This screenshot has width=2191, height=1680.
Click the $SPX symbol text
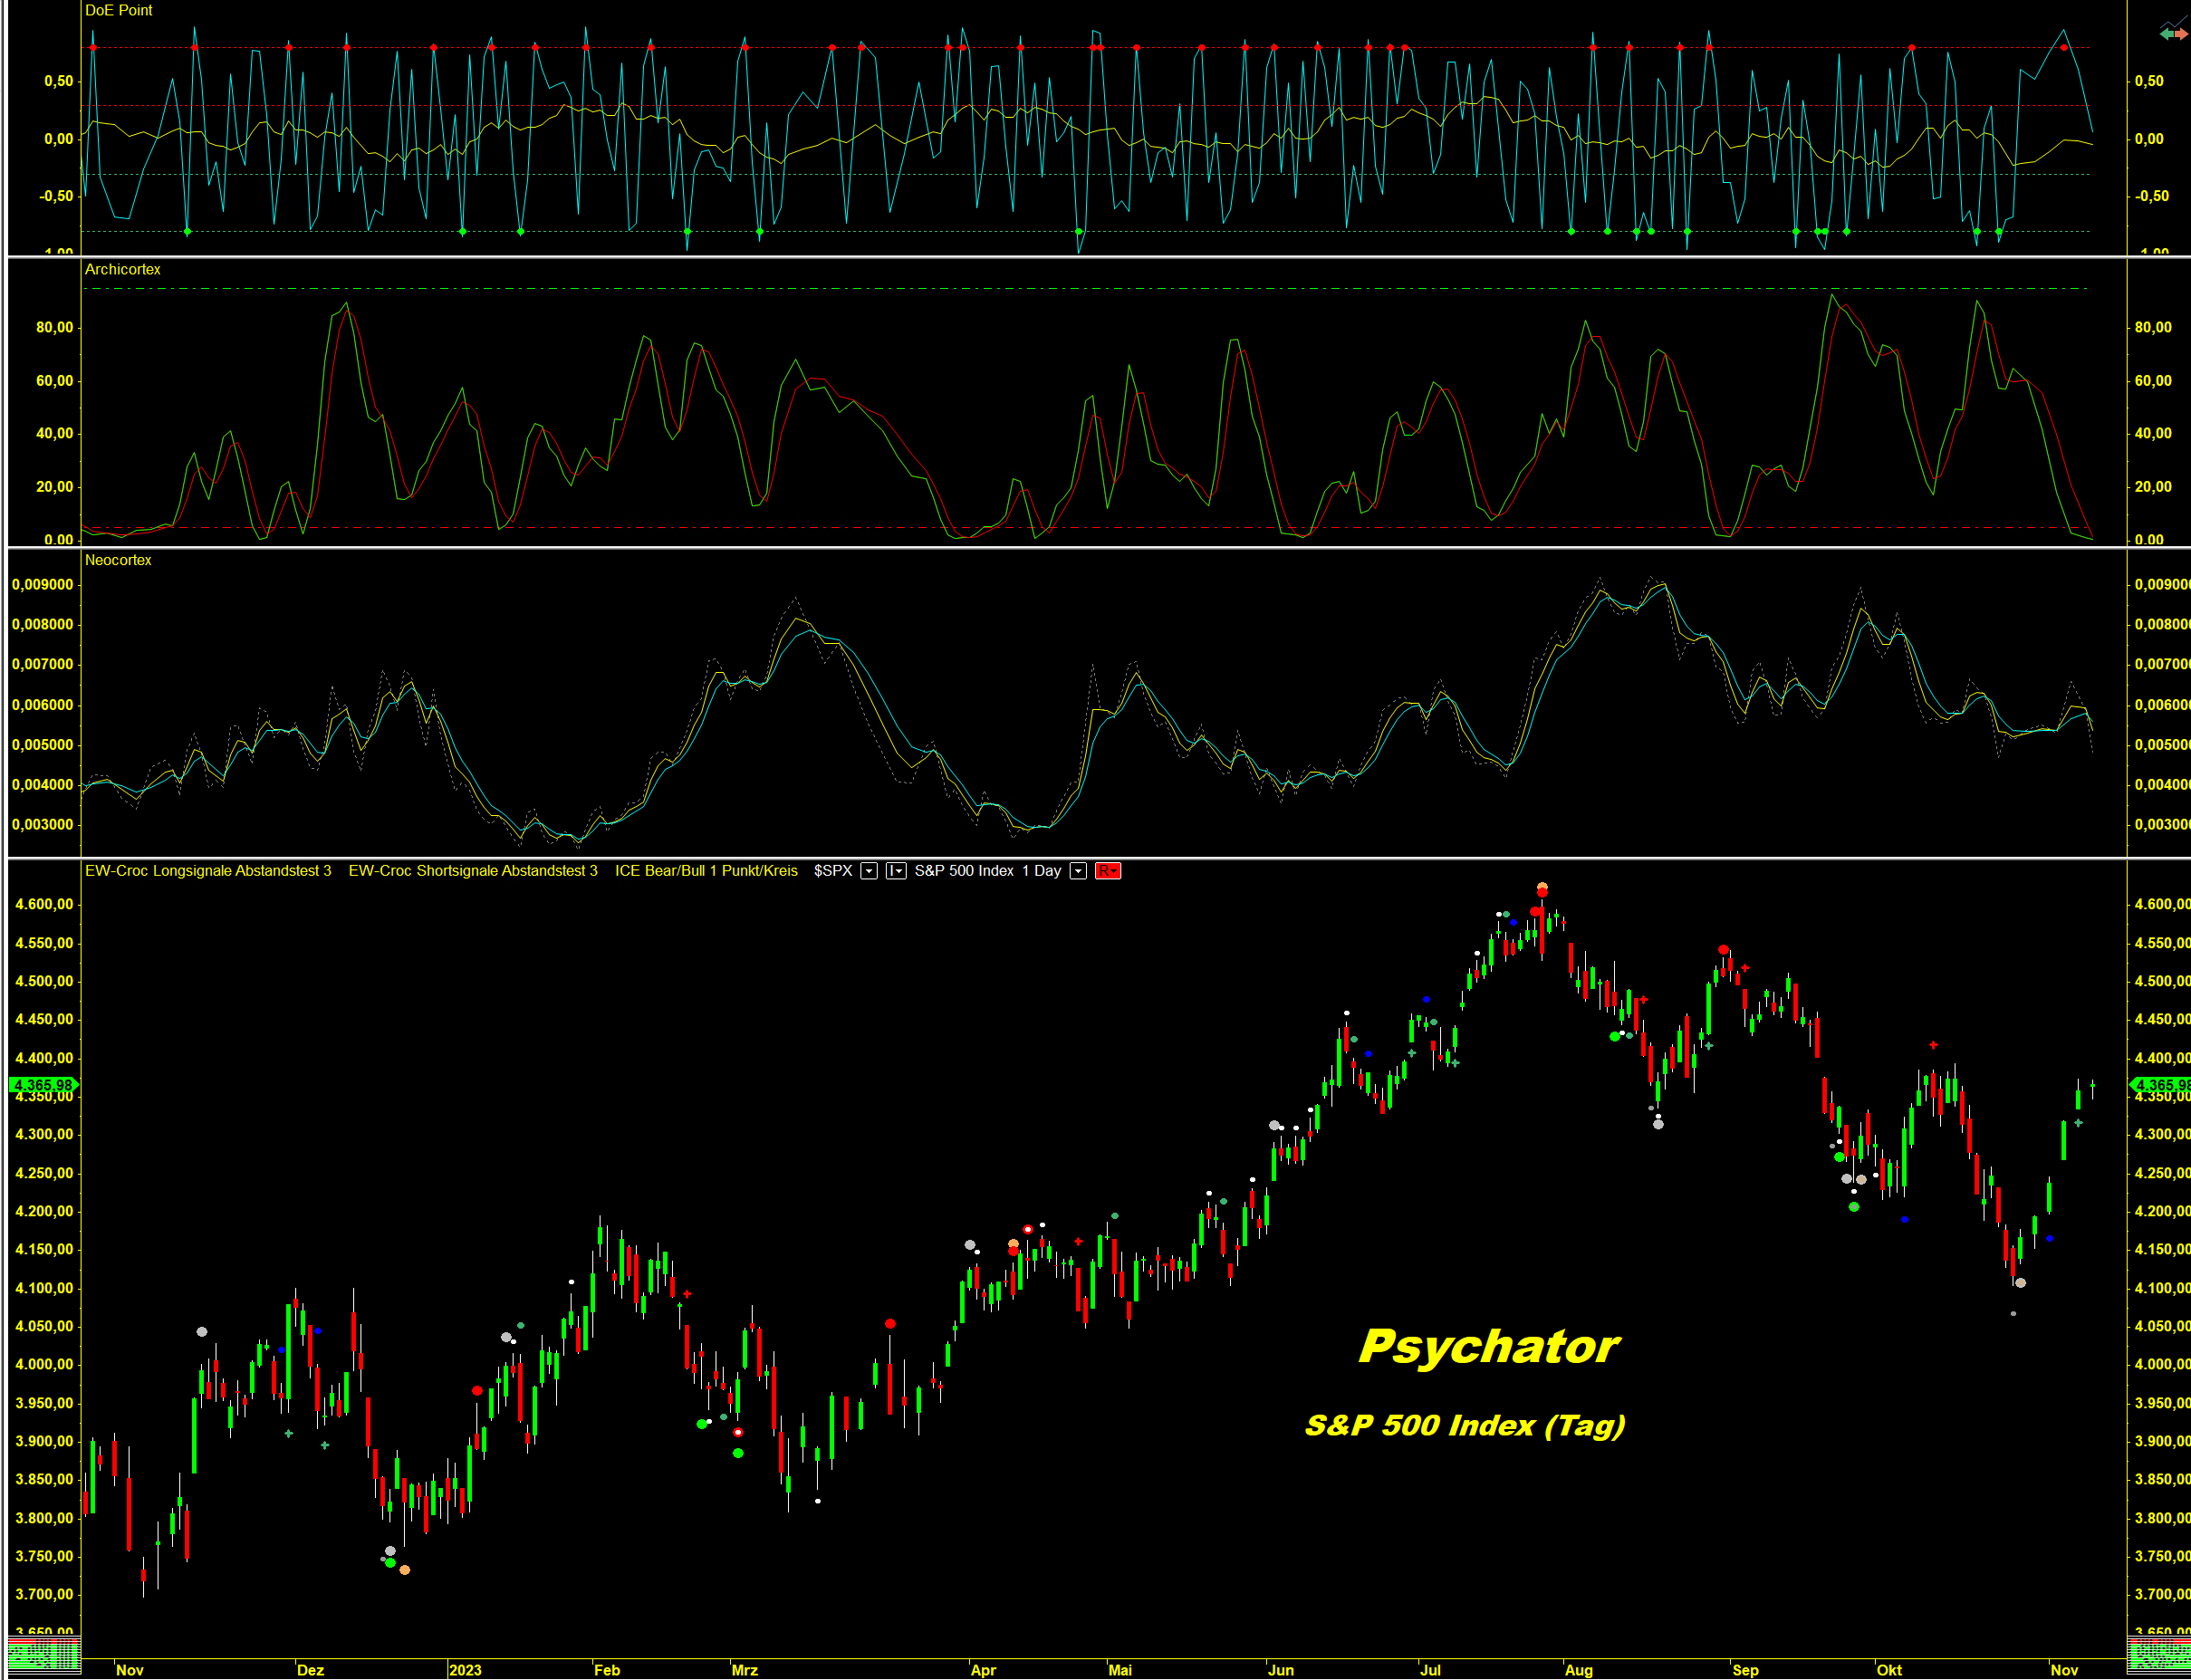tap(832, 871)
